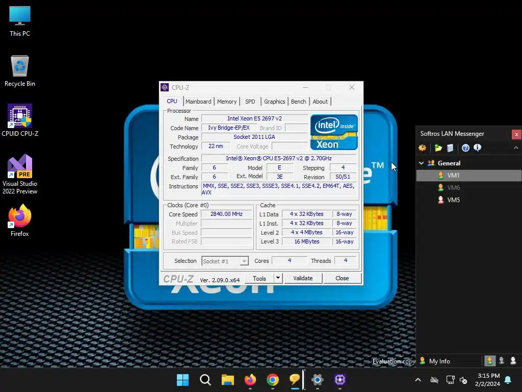The height and width of the screenshot is (392, 522).
Task: Open Softros Messenger taskbar icon
Action: click(x=295, y=380)
